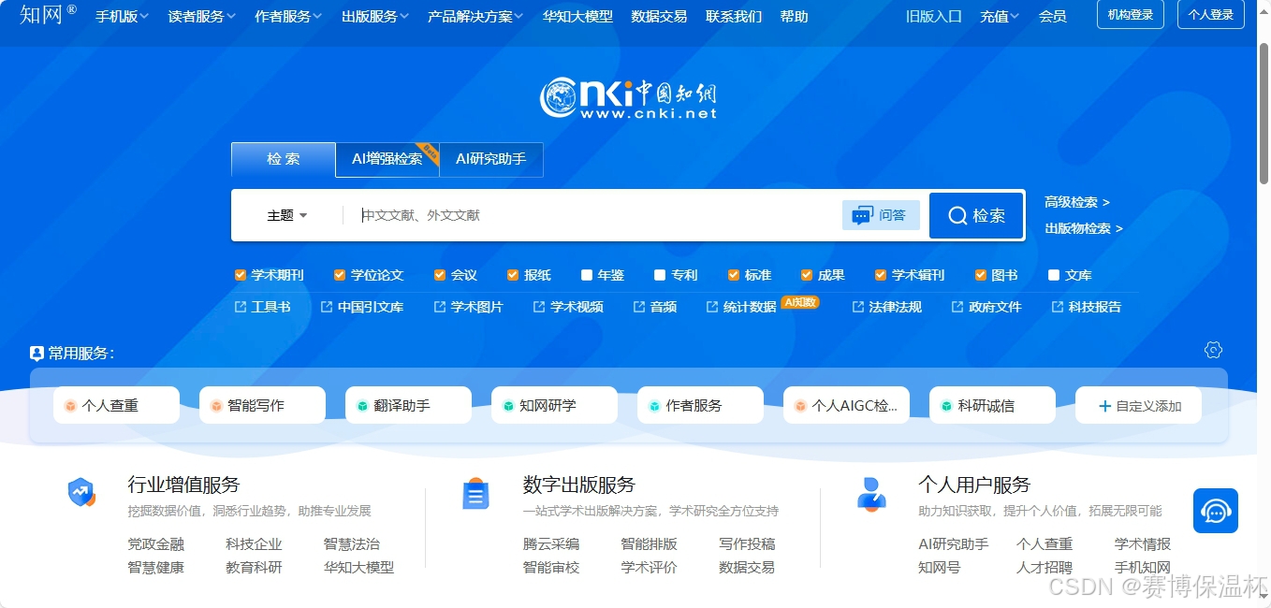1271x608 pixels.
Task: Click the magnifier icon in 检索 button
Action: point(957,216)
